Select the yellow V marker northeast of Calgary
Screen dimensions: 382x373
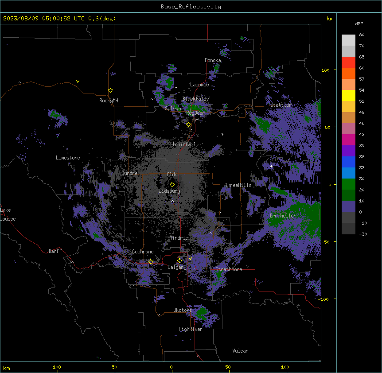(190, 259)
